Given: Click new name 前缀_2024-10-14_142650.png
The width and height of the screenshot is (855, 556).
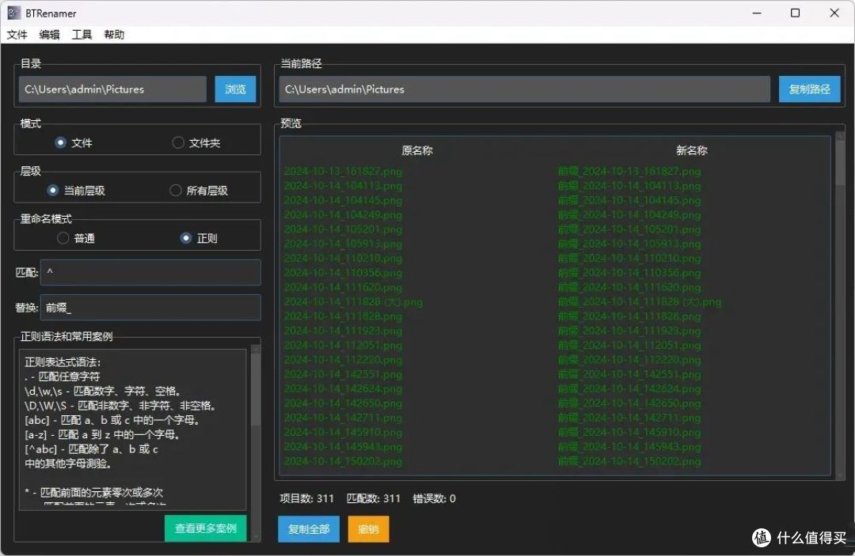Looking at the screenshot, I should 629,403.
